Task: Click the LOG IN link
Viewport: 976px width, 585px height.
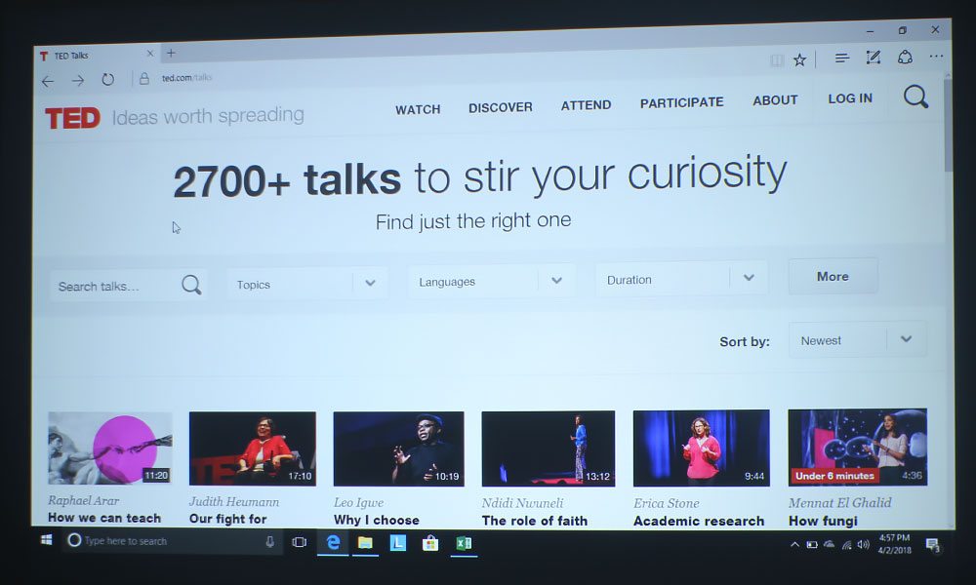Action: point(850,98)
